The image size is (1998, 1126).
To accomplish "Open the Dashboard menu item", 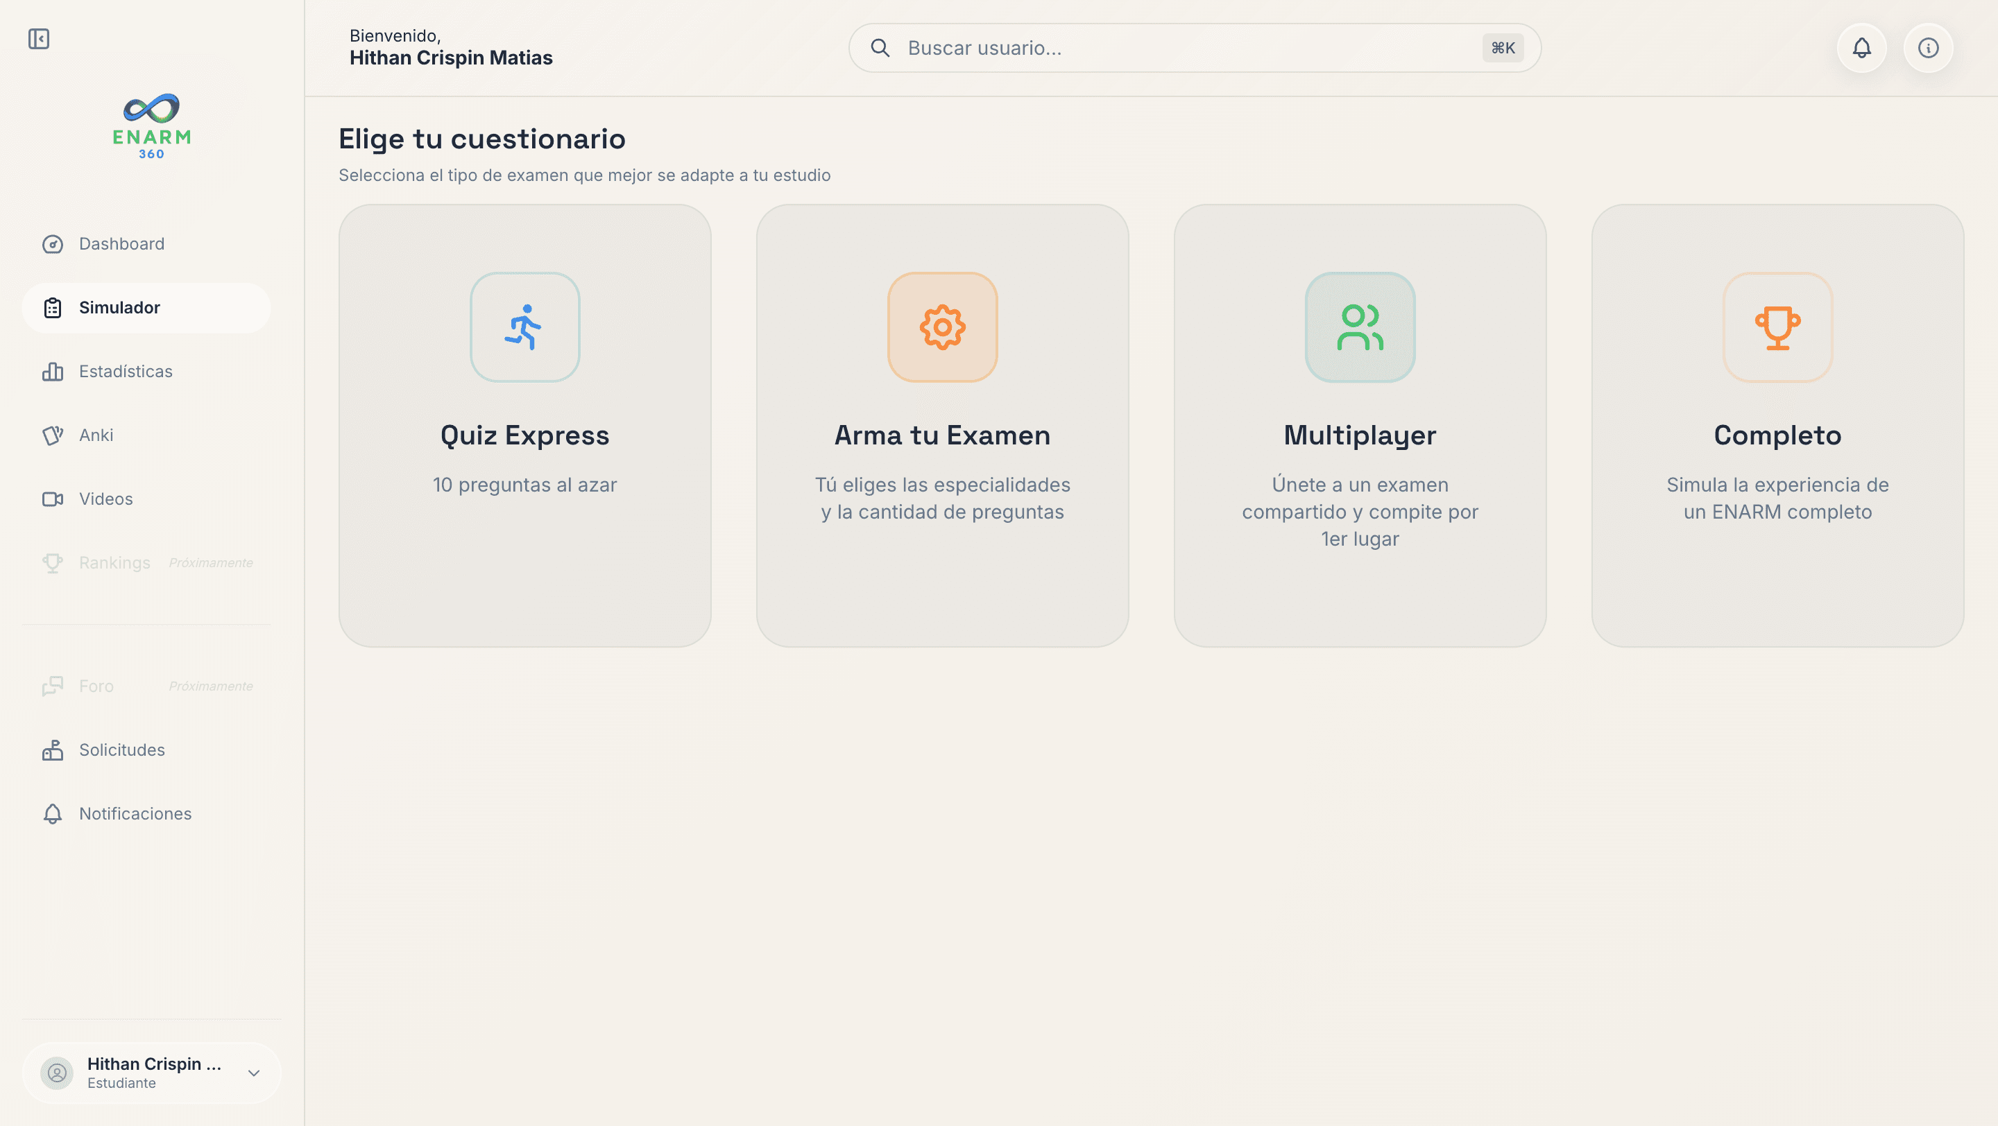I will click(x=146, y=244).
